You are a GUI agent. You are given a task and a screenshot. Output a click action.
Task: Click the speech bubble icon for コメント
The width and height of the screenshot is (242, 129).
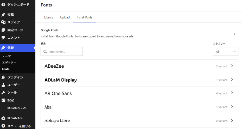[3, 38]
